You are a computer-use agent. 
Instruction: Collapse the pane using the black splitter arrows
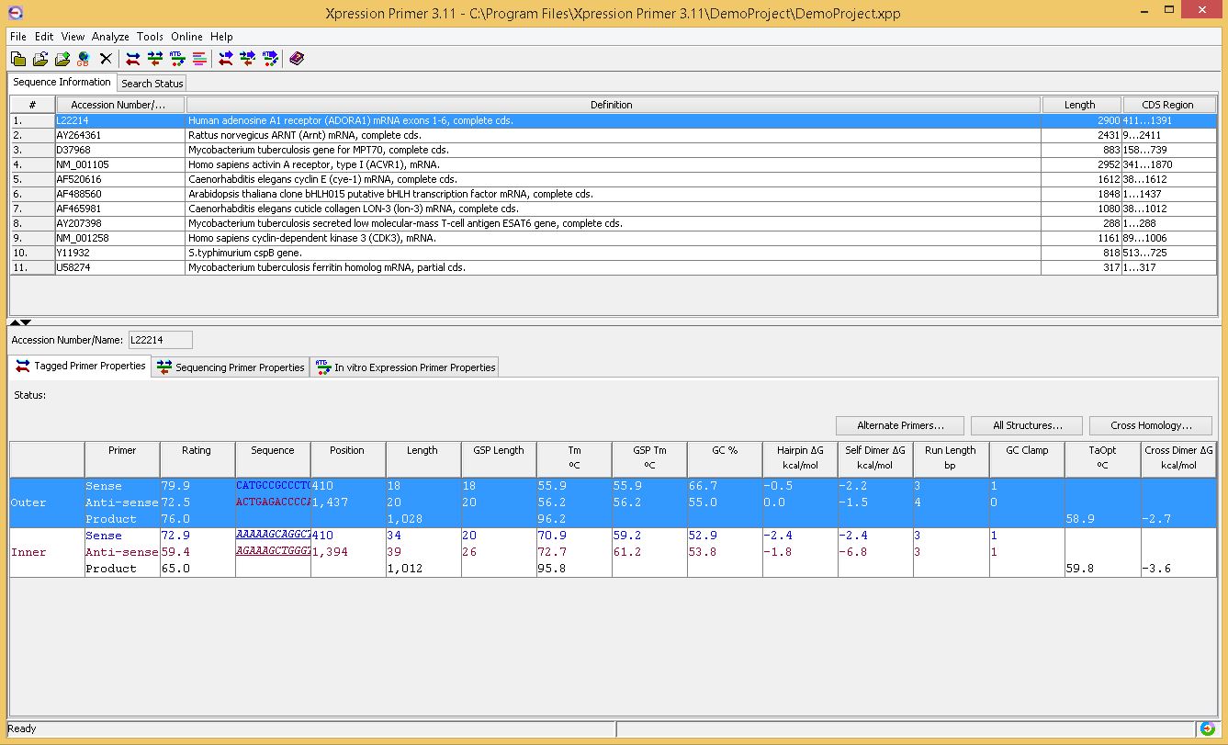point(19,322)
